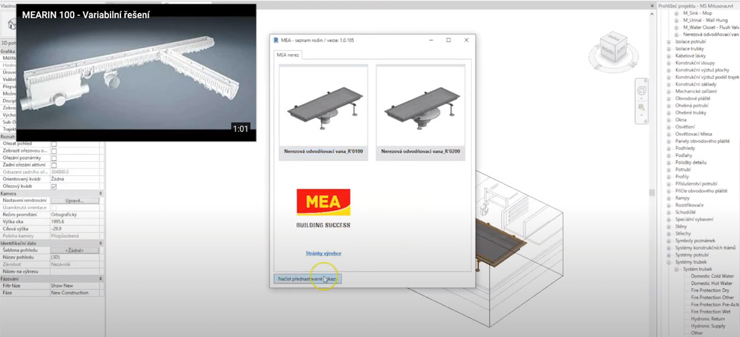Enable the Ořezat pohled checkbox

(54, 144)
